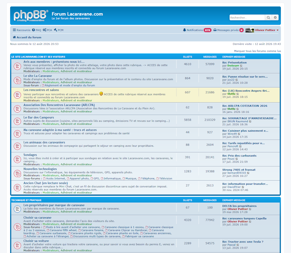Screen dimensions: 291x253
Task: View latest post icon next to Pencroft
Action: 240,146
